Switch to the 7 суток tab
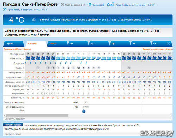 (x=13, y=44)
